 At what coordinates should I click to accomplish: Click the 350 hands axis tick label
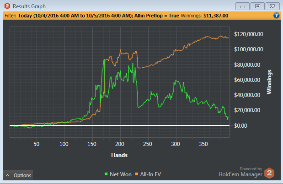coord(203,144)
